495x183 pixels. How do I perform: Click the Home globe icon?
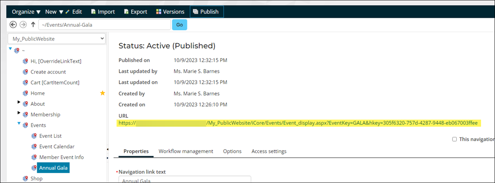tap(25, 93)
